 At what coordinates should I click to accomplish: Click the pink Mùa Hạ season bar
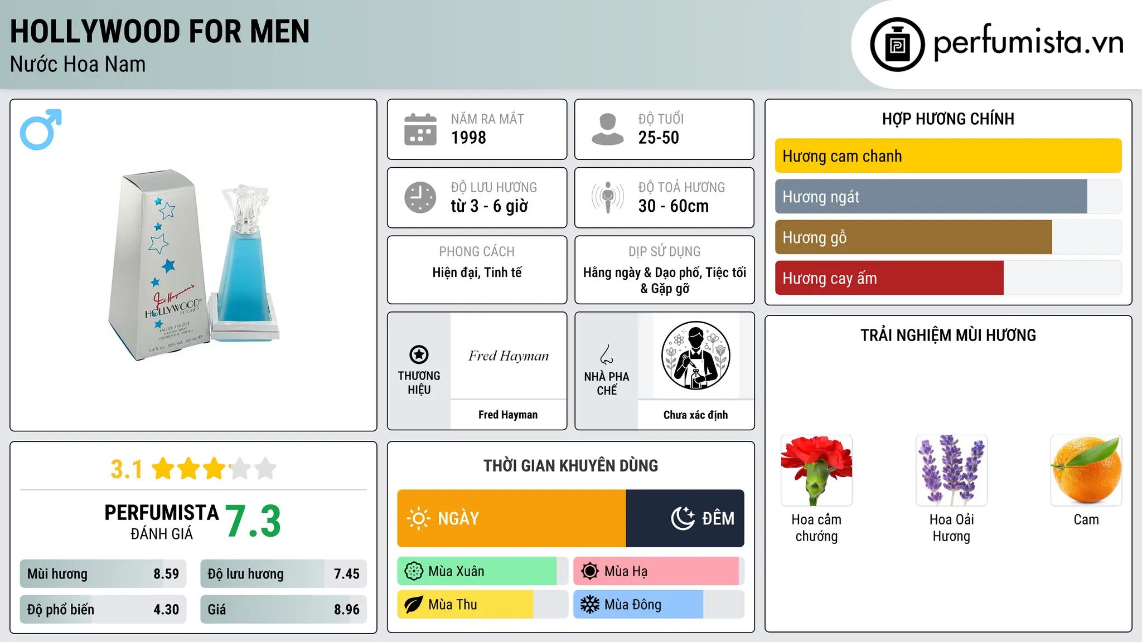[x=656, y=571]
